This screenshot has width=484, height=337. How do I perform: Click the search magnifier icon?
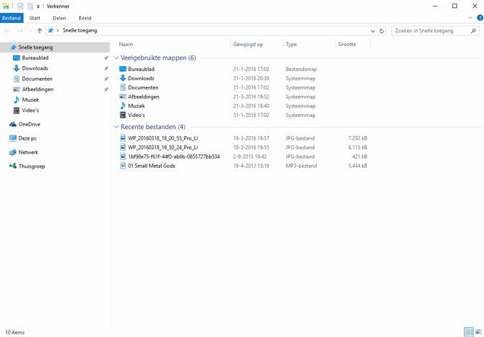[x=473, y=31]
